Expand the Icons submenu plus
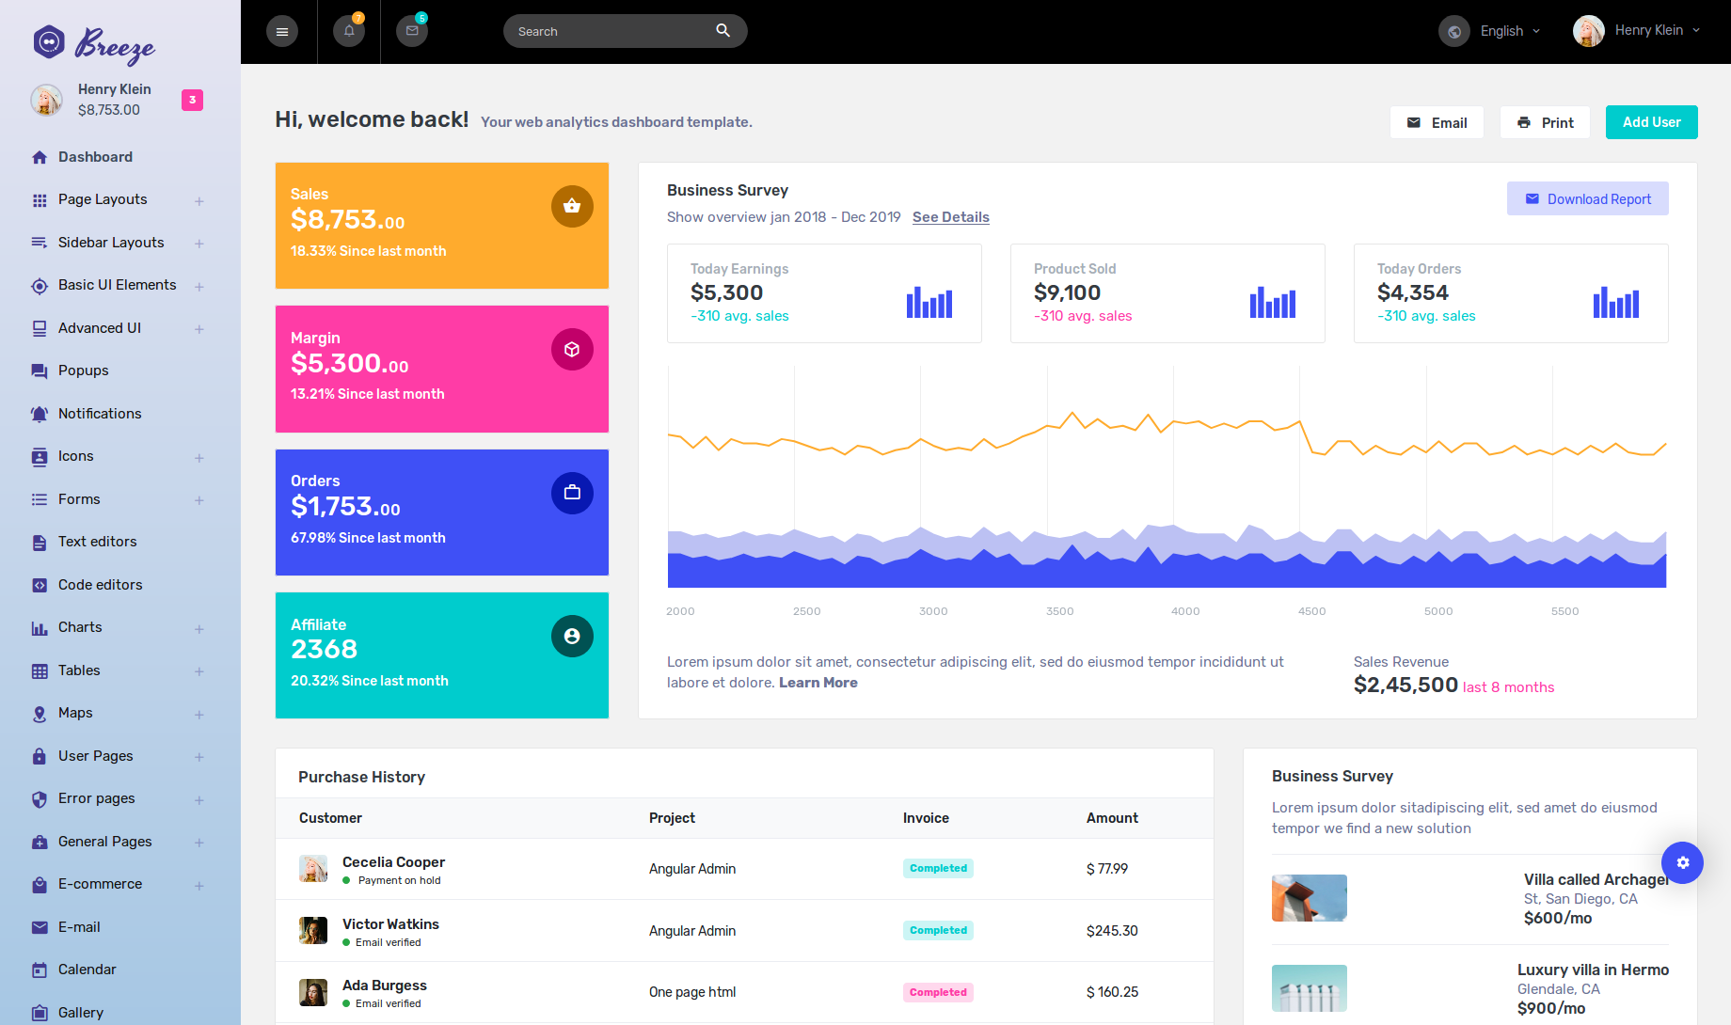 199,457
